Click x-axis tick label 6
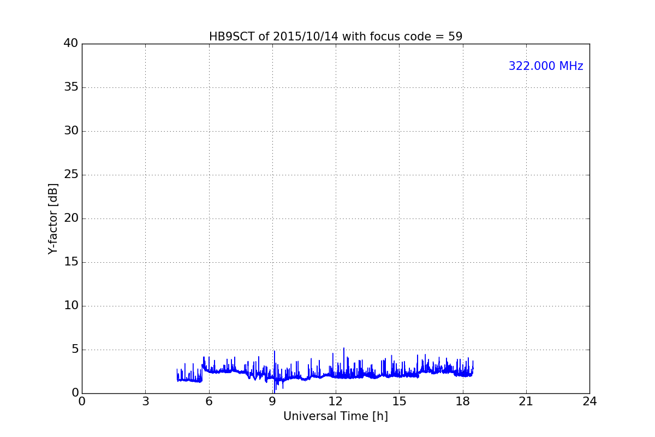The image size is (655, 437). tap(209, 401)
